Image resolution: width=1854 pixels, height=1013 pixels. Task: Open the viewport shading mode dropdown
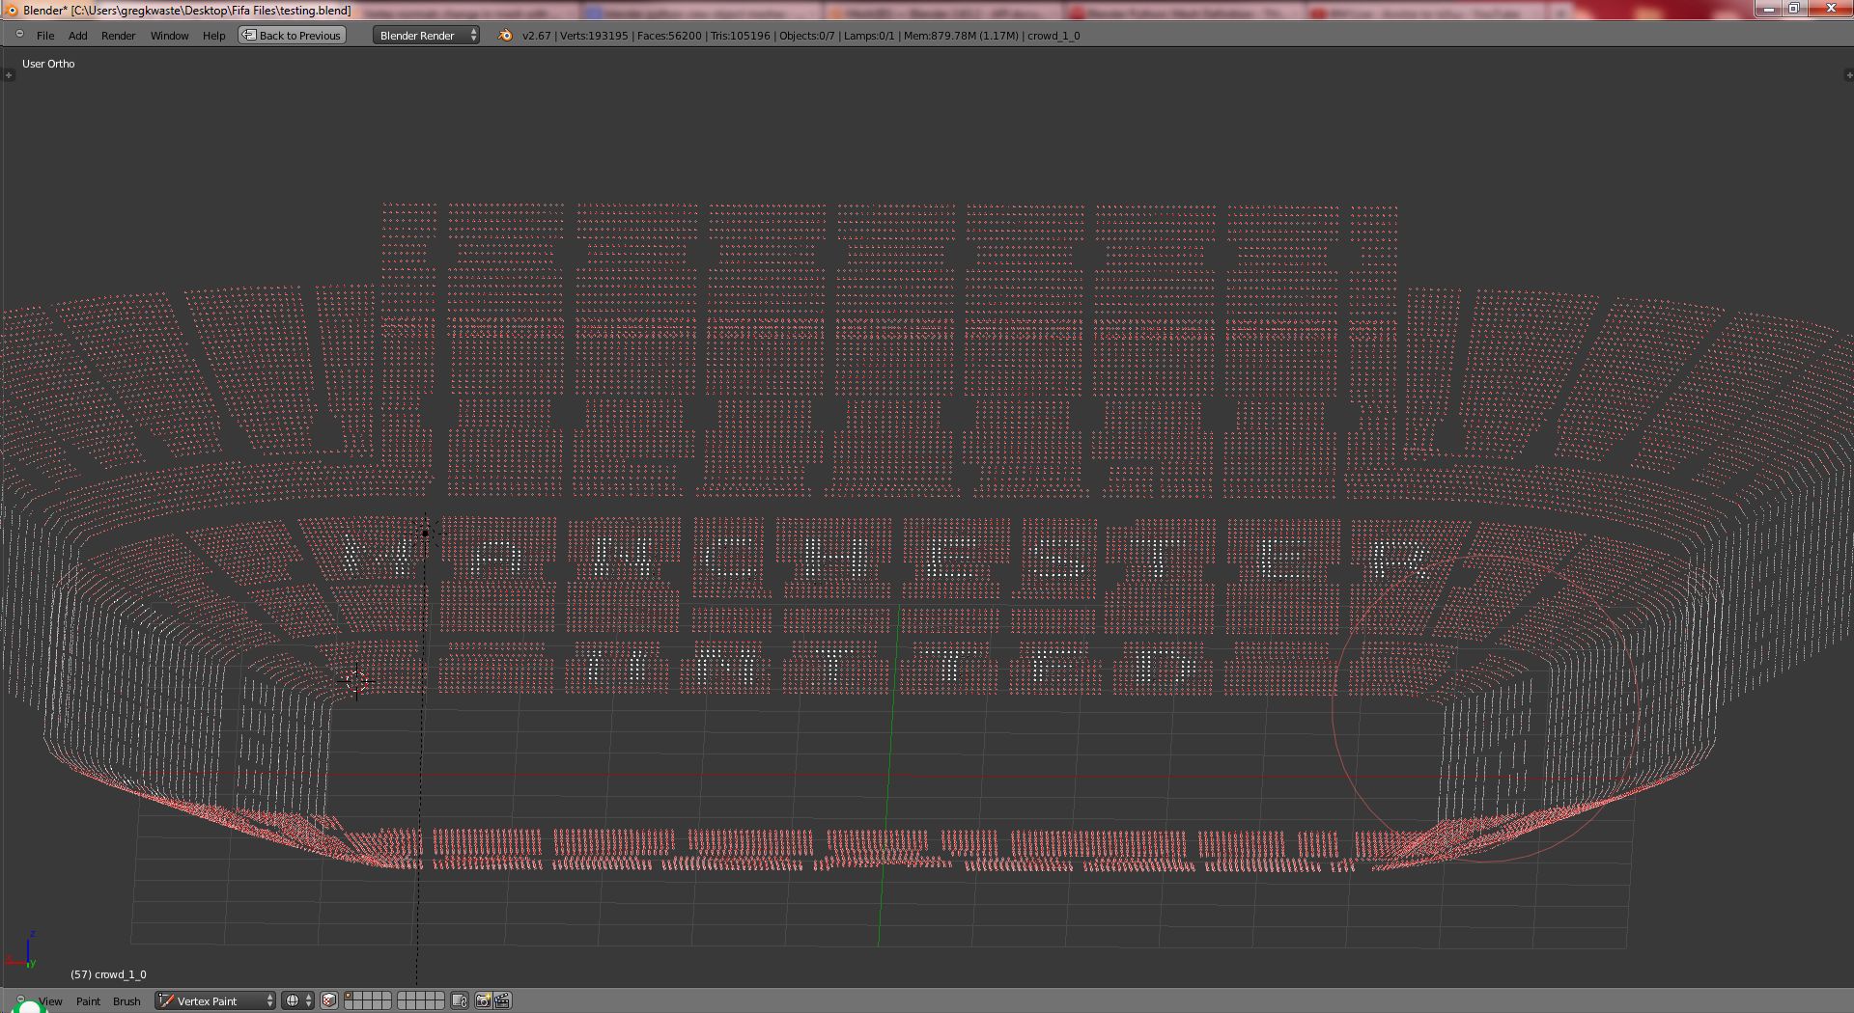coord(298,1000)
